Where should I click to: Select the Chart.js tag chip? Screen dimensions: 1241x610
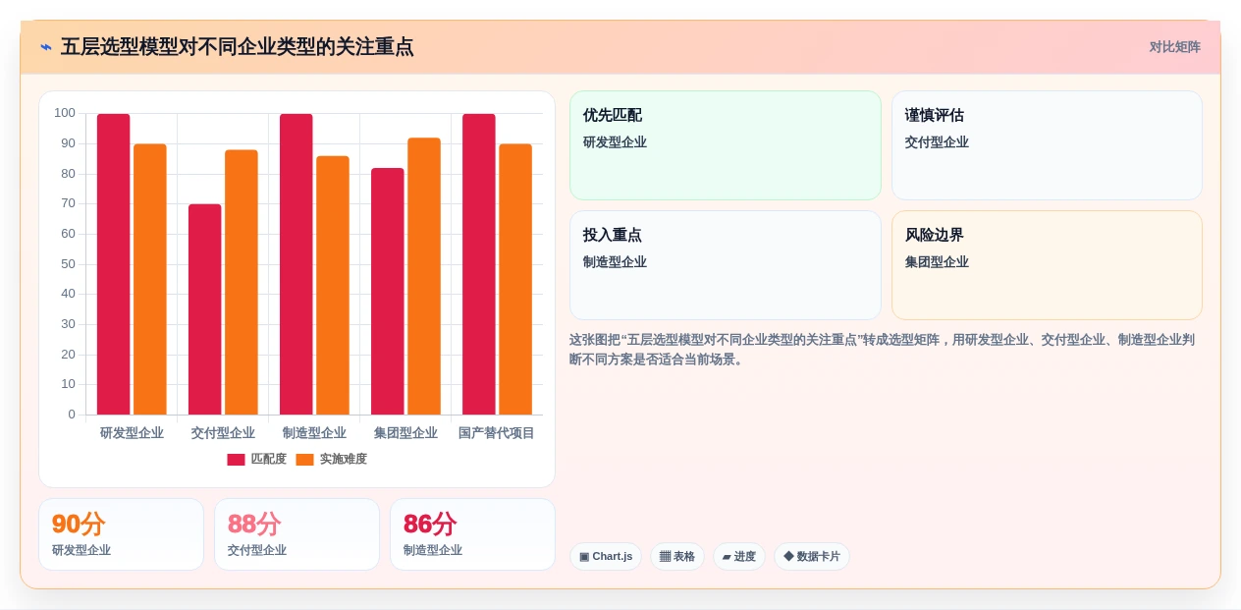606,557
